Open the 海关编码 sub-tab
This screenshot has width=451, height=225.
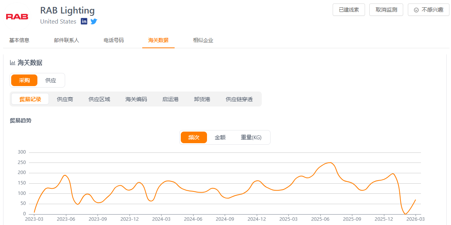tap(136, 100)
